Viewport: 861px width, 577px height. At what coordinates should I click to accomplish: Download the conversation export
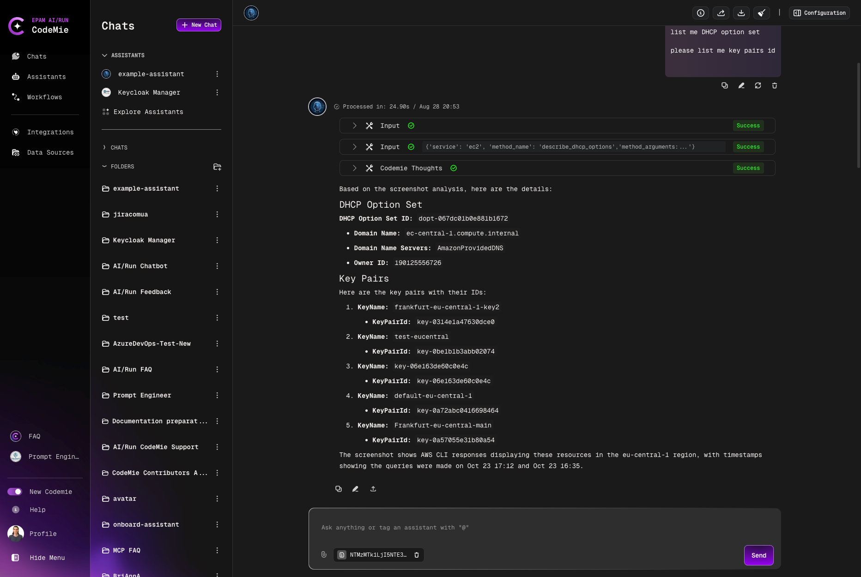pyautogui.click(x=741, y=12)
